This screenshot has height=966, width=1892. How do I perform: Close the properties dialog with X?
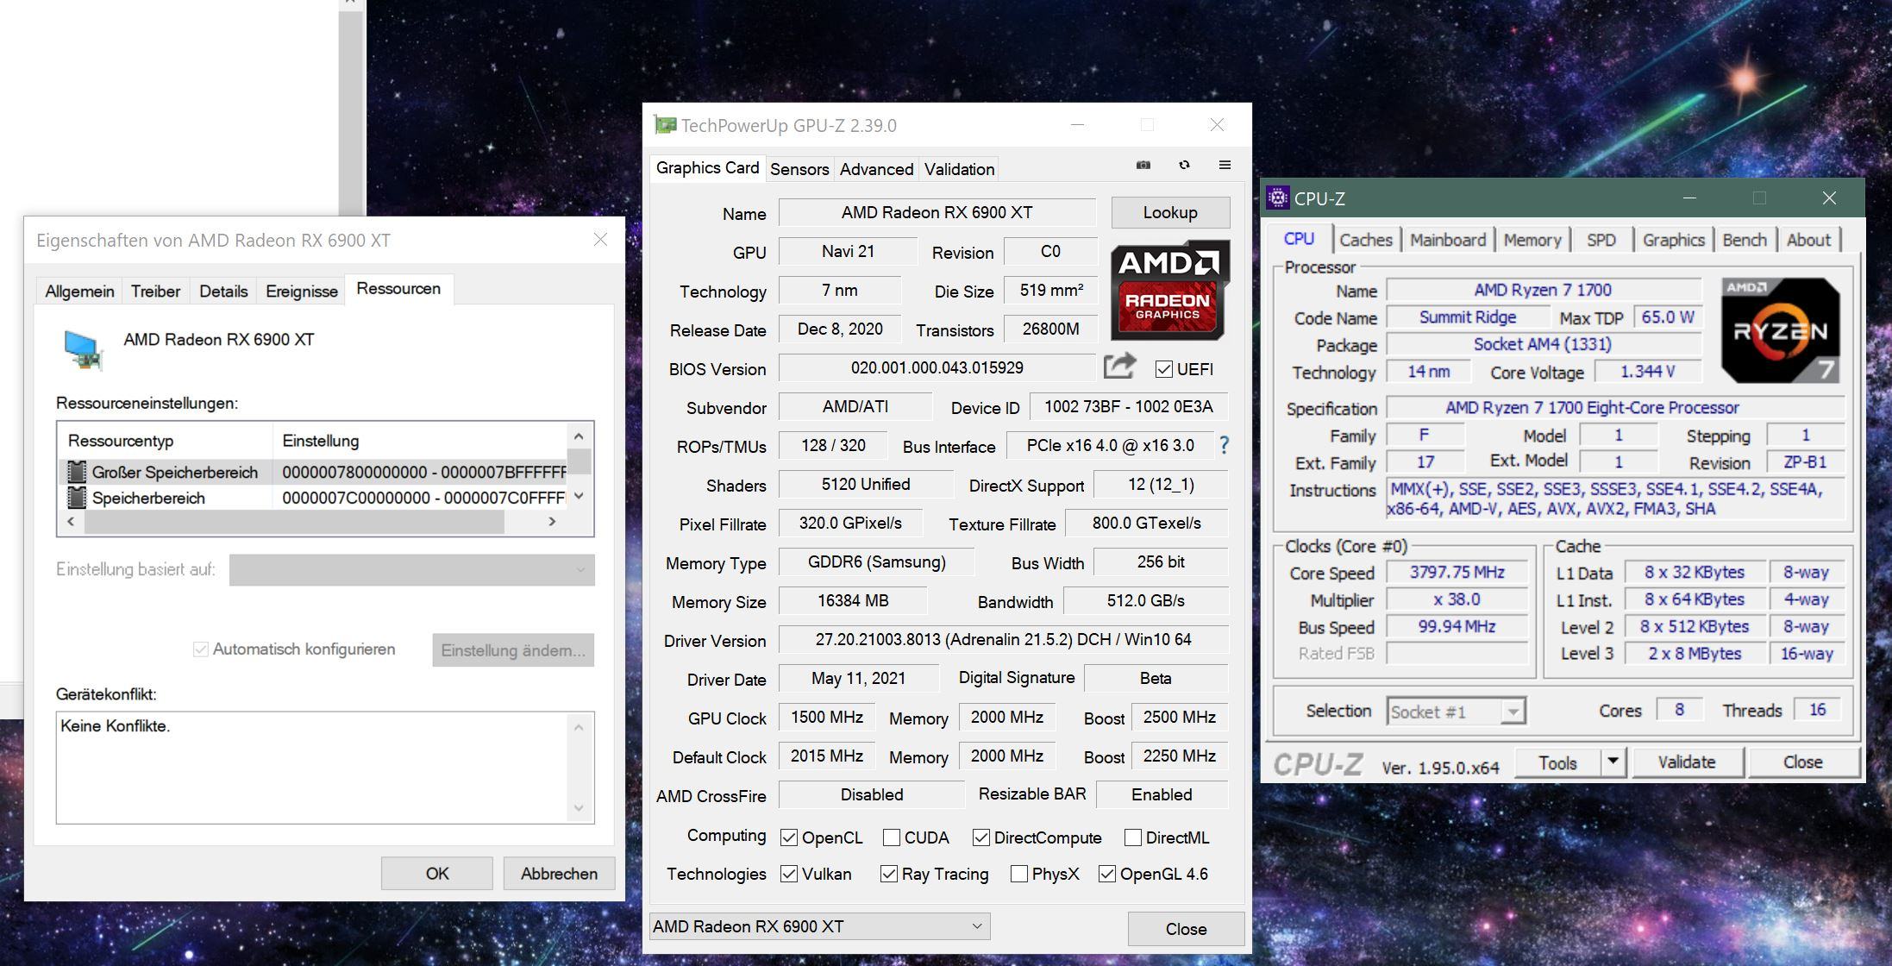click(x=600, y=239)
